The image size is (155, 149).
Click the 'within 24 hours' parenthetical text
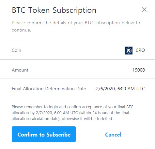(104, 113)
